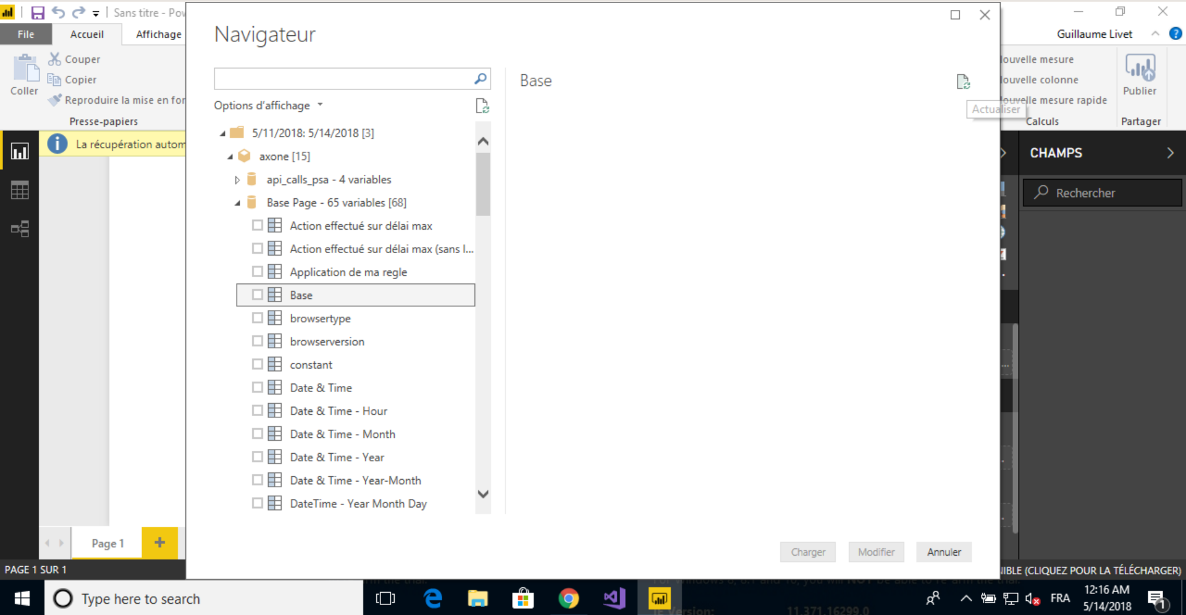Expand the api_calls_psa - 4 variables node

pyautogui.click(x=237, y=180)
